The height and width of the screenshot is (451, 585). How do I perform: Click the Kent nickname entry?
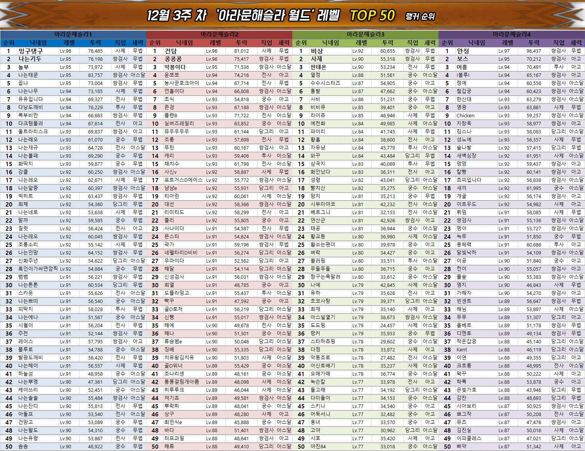point(462,349)
